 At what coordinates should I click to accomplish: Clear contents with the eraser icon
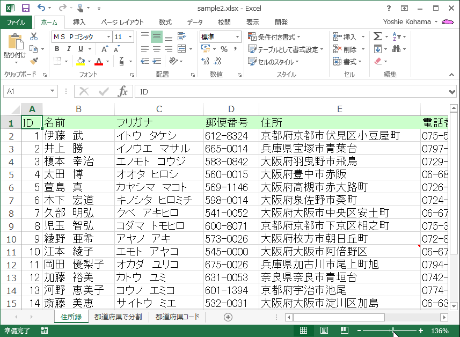[378, 61]
